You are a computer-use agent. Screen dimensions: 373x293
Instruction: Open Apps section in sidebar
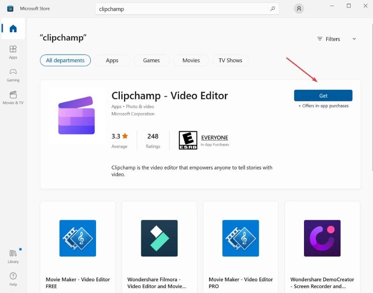point(13,52)
